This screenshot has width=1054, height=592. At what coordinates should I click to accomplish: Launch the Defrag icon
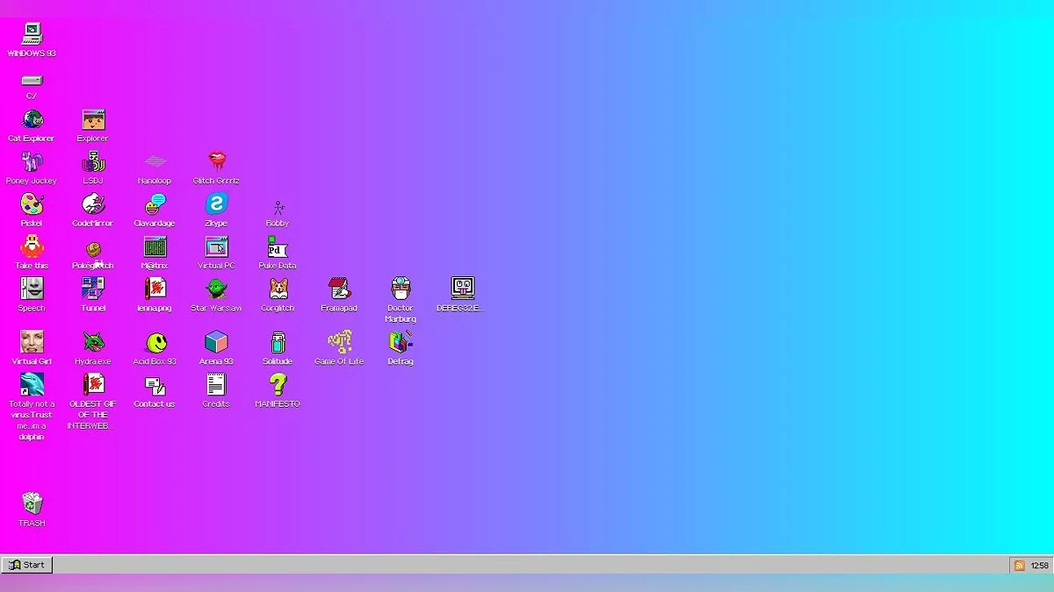(401, 342)
